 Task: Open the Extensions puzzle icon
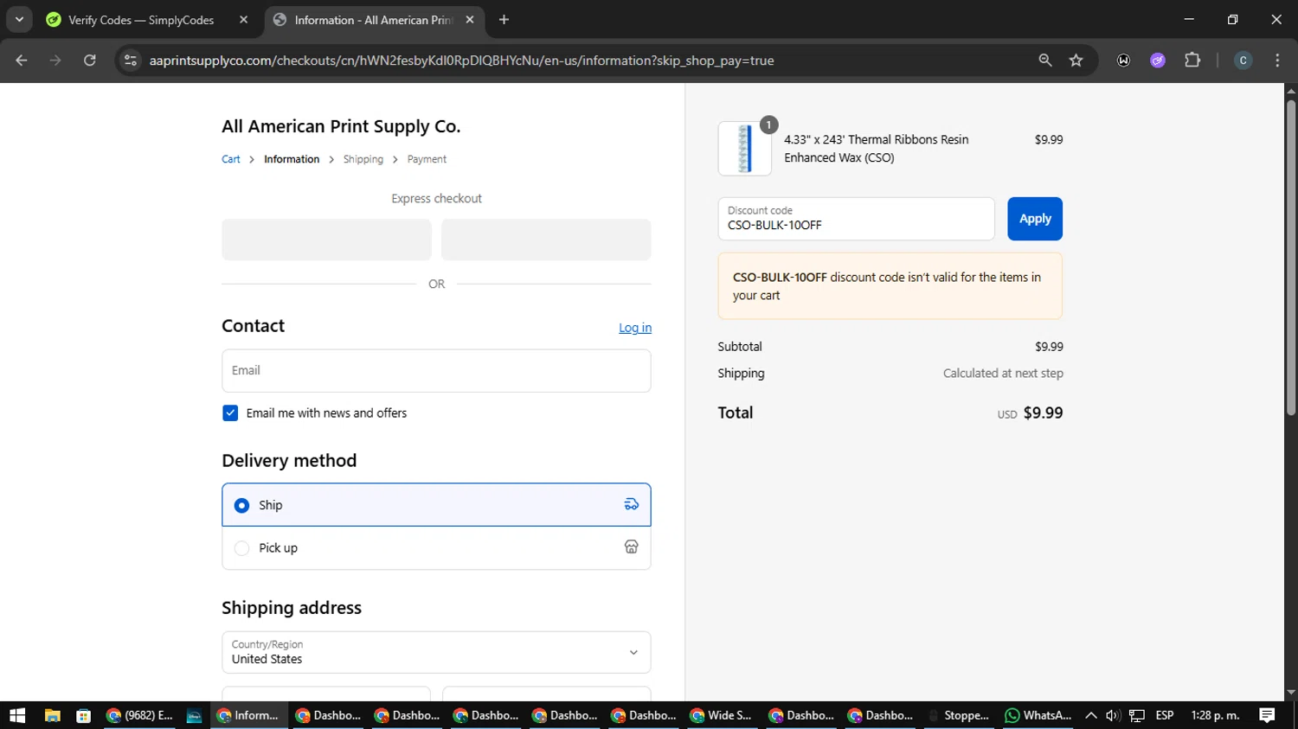pos(1192,61)
